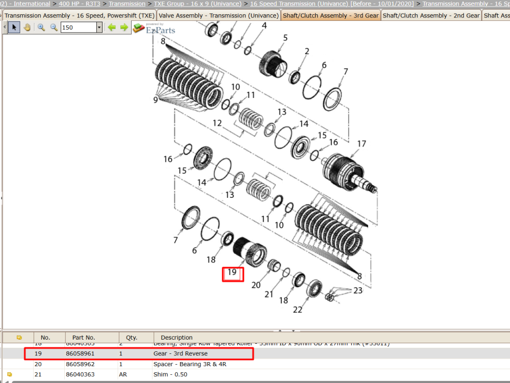The width and height of the screenshot is (510, 383).
Task: Click the AR quantity in row 21
Action: [123, 374]
